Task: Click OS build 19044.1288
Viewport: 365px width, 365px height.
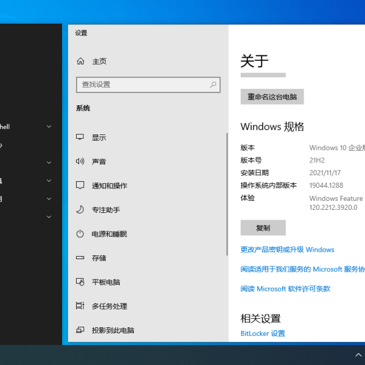Action: pyautogui.click(x=326, y=186)
